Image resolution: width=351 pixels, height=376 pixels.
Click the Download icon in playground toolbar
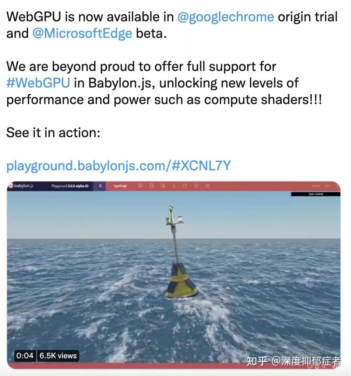coord(174,186)
